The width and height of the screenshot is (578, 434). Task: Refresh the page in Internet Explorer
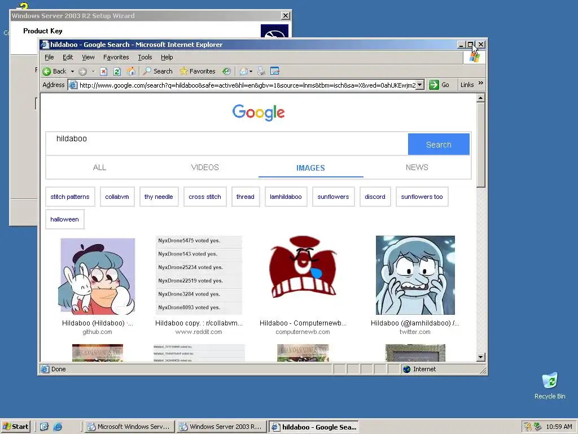[x=117, y=71]
